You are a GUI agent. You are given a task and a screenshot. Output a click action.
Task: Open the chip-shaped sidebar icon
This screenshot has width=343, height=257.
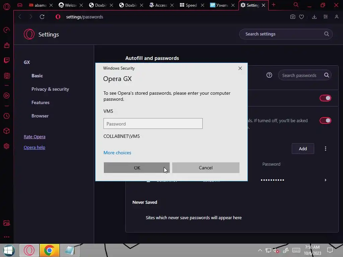pyautogui.click(x=7, y=76)
